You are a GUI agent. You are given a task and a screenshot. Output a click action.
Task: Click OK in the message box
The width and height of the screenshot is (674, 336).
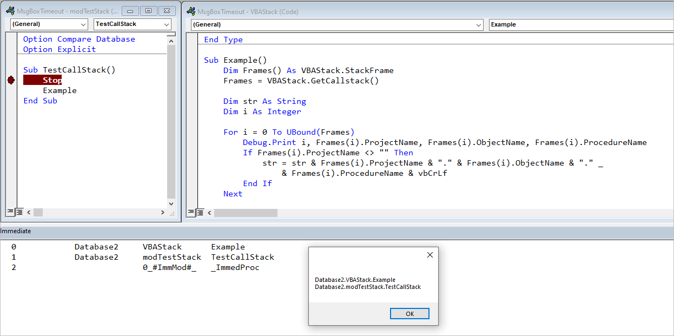pyautogui.click(x=409, y=314)
